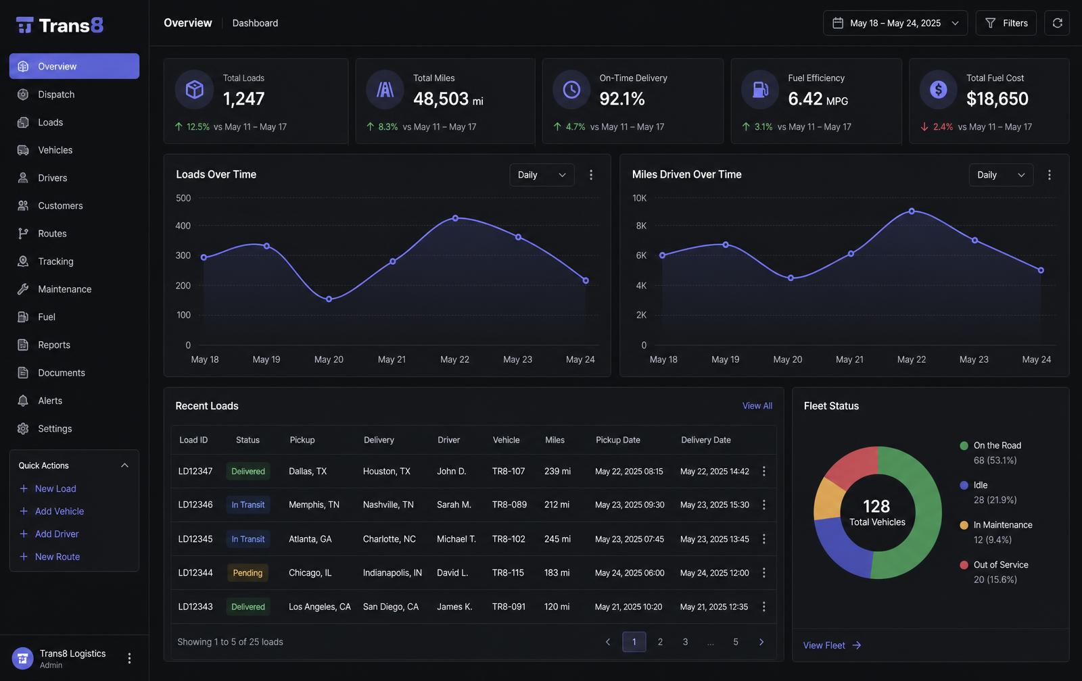Screen dimensions: 1082x681
Task: Open Tracking in the sidebar
Action: coord(74,261)
